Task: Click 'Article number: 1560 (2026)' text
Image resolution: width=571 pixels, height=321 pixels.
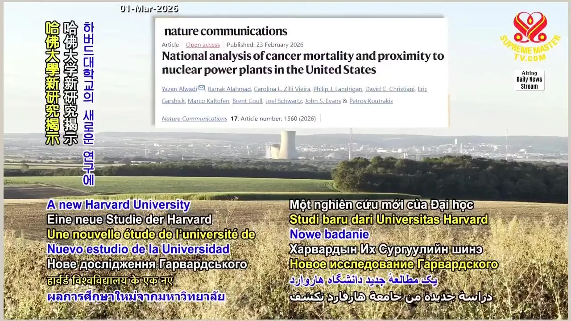Action: click(278, 119)
